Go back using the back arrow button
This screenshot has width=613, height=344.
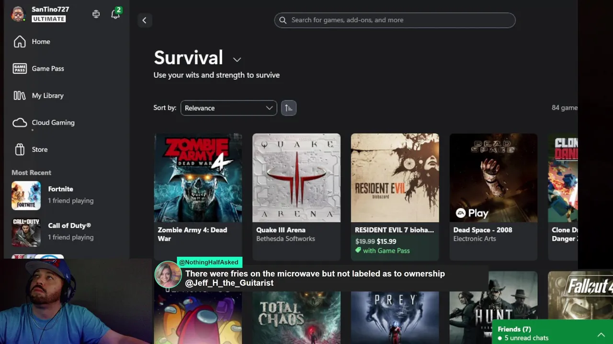pos(144,20)
